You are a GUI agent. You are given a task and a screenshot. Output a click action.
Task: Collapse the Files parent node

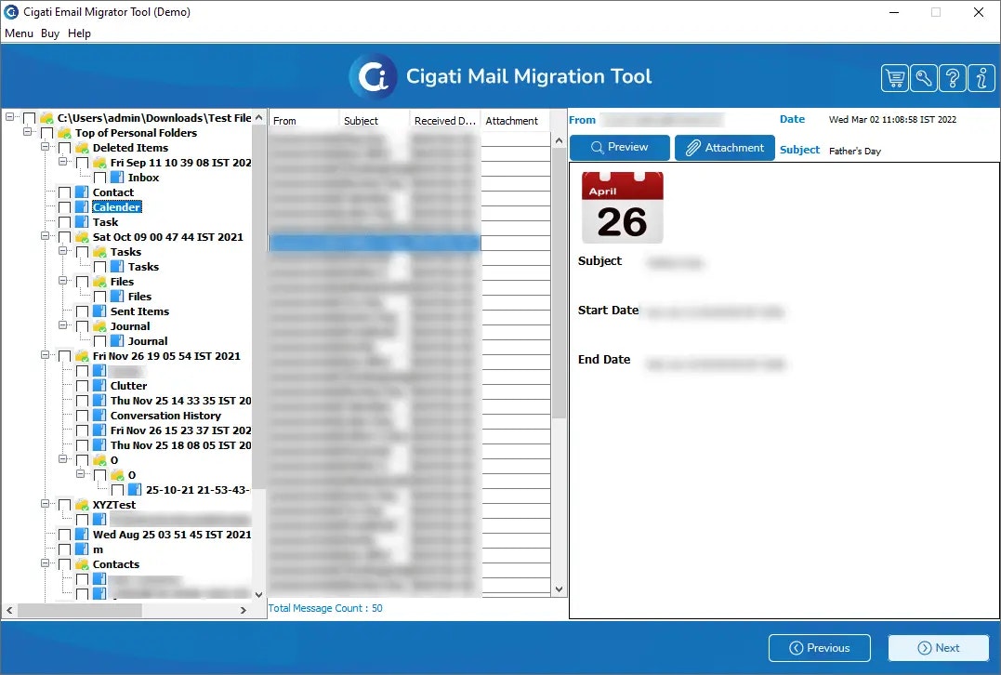click(x=63, y=281)
